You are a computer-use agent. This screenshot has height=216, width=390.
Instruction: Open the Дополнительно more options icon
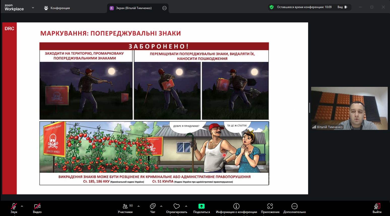[294, 206]
